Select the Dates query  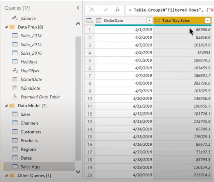click(x=26, y=158)
